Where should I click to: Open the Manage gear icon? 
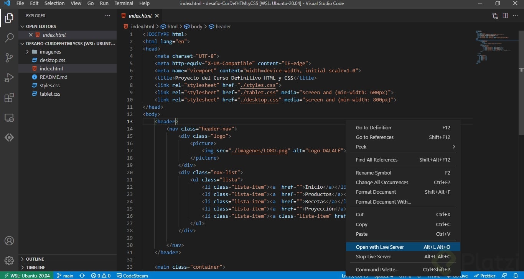pos(9,261)
